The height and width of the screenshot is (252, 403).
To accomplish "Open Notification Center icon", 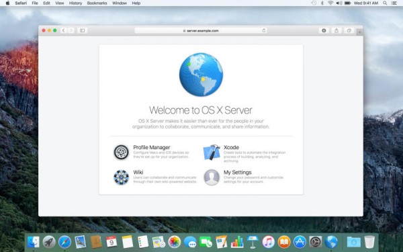I will tap(394, 3).
